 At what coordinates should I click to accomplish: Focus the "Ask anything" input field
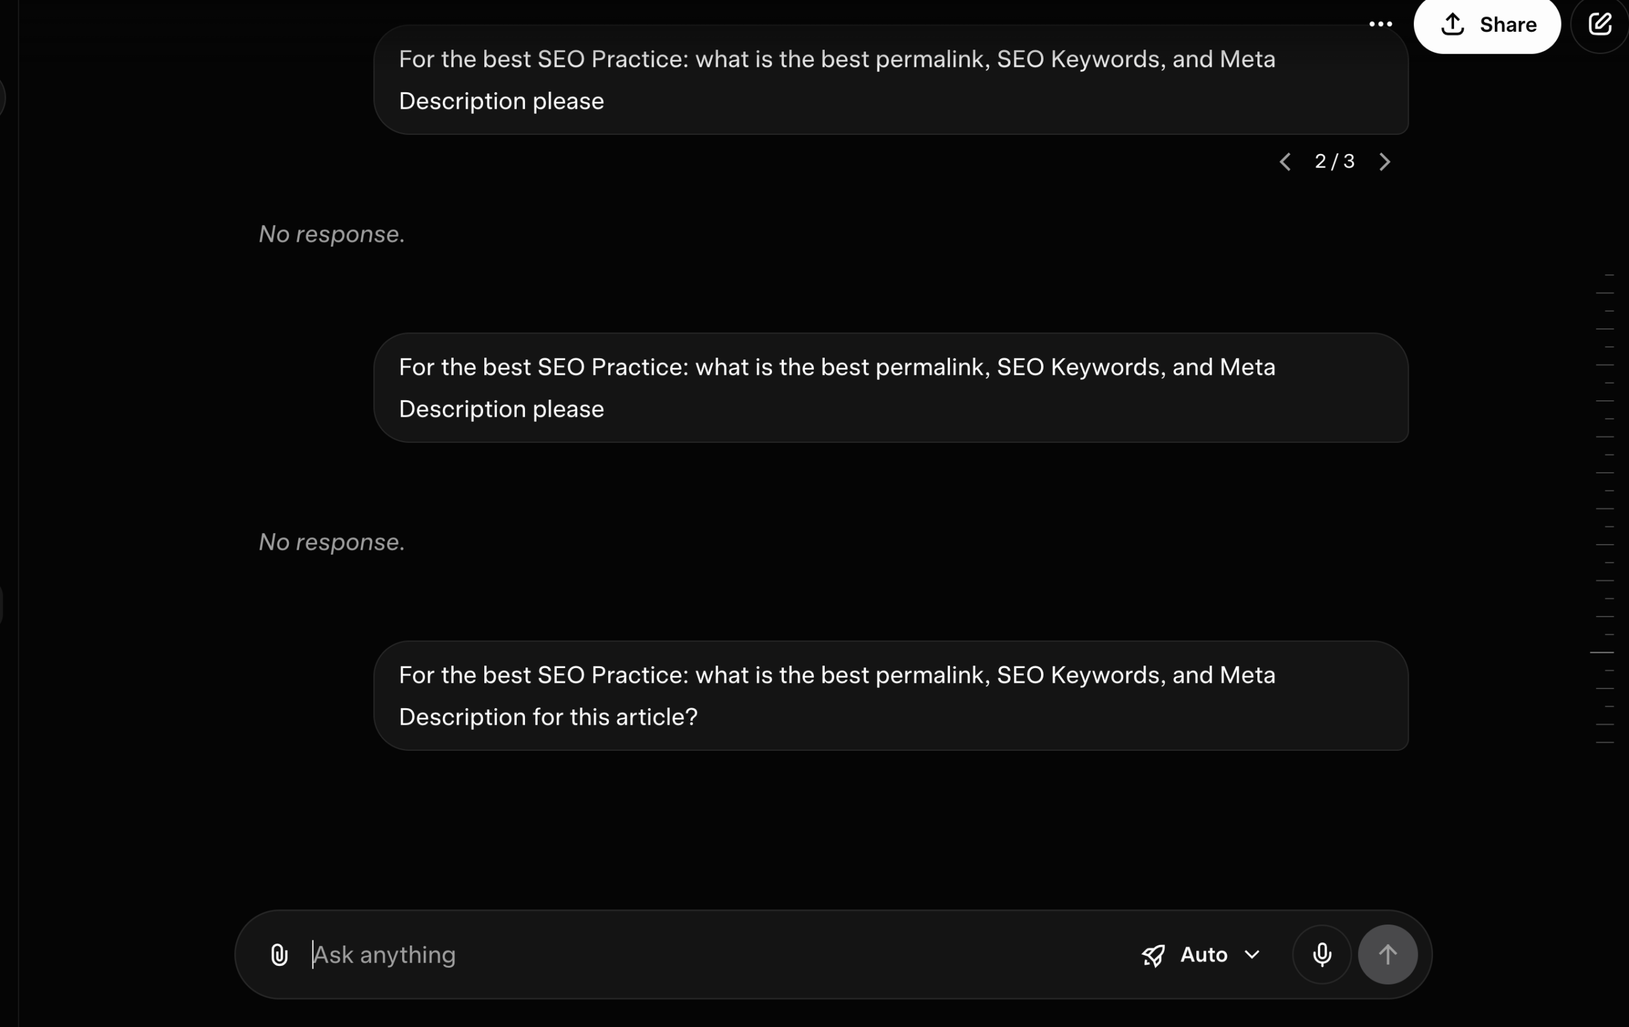click(x=676, y=954)
